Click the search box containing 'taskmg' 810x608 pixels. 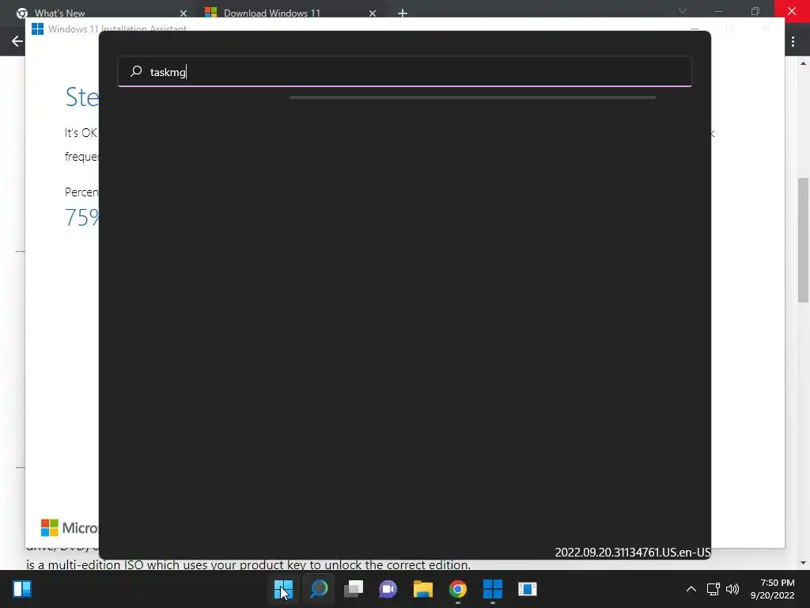(x=404, y=71)
